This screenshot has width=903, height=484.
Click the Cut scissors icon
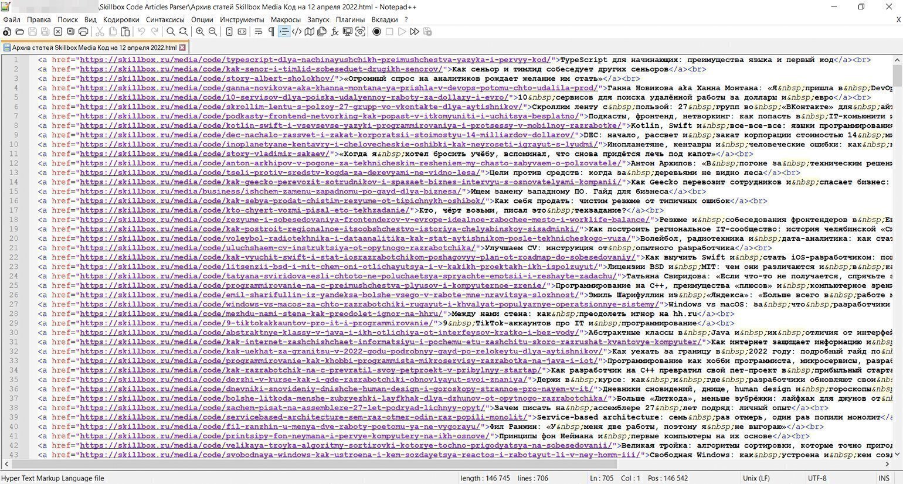(x=100, y=32)
